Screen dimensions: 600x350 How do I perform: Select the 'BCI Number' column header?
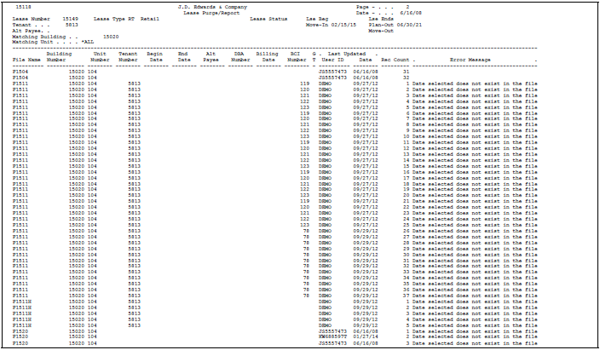[297, 57]
